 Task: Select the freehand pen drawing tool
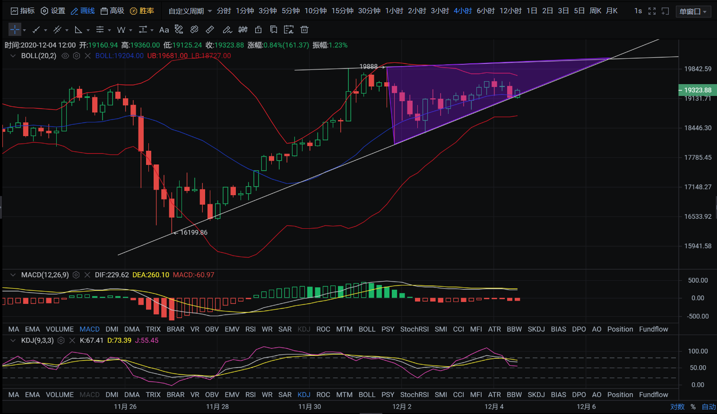point(227,30)
